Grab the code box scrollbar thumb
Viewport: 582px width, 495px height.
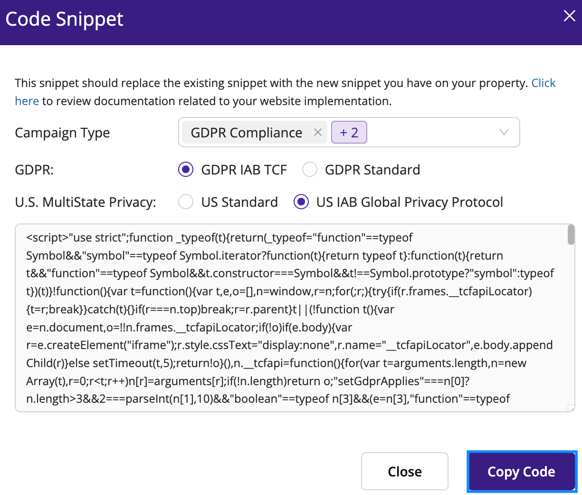click(571, 235)
